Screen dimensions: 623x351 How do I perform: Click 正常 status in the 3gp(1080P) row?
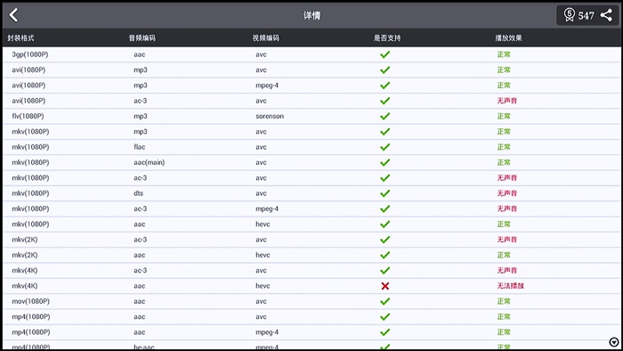504,54
